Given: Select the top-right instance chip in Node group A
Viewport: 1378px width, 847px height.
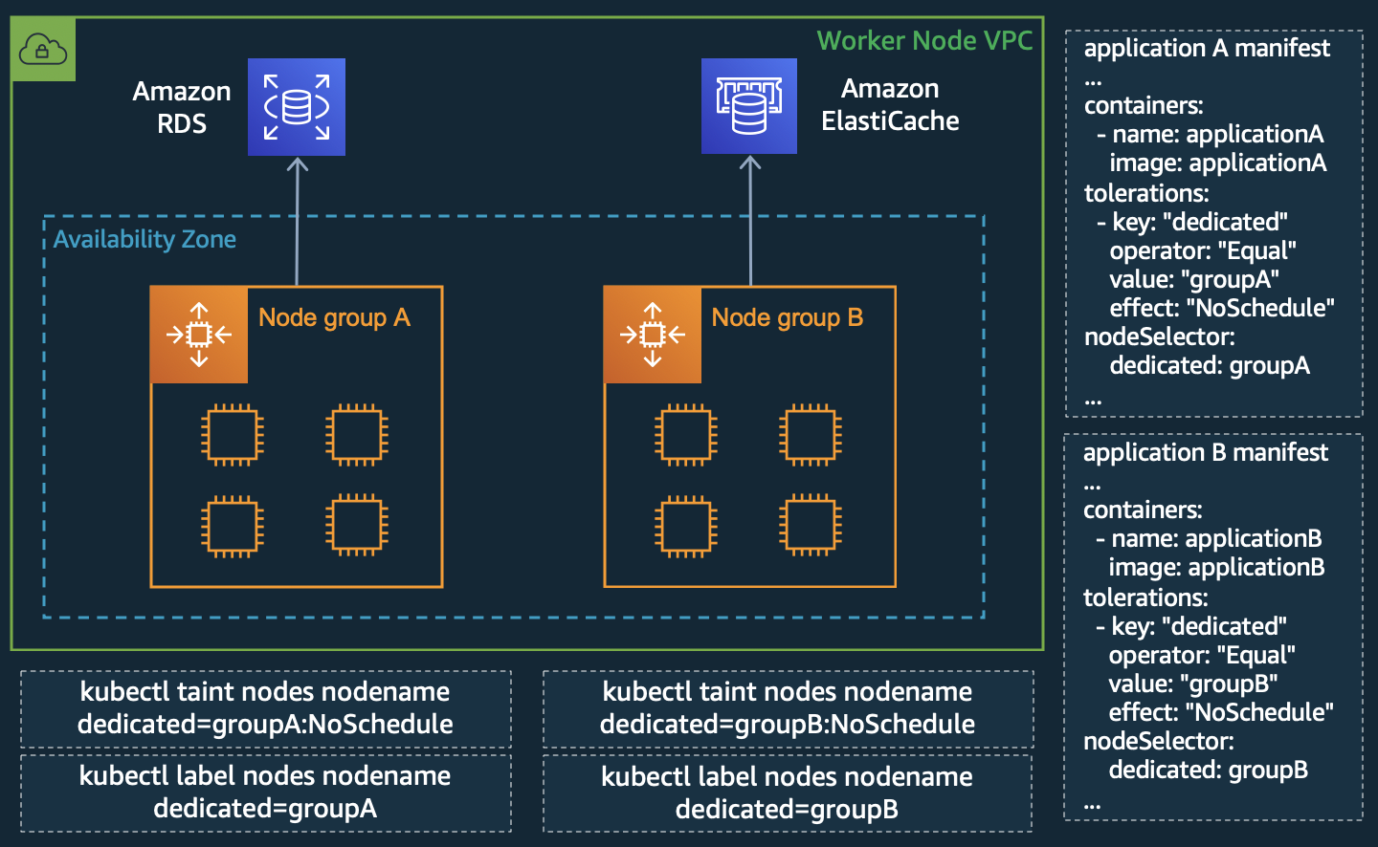Looking at the screenshot, I should tap(357, 435).
